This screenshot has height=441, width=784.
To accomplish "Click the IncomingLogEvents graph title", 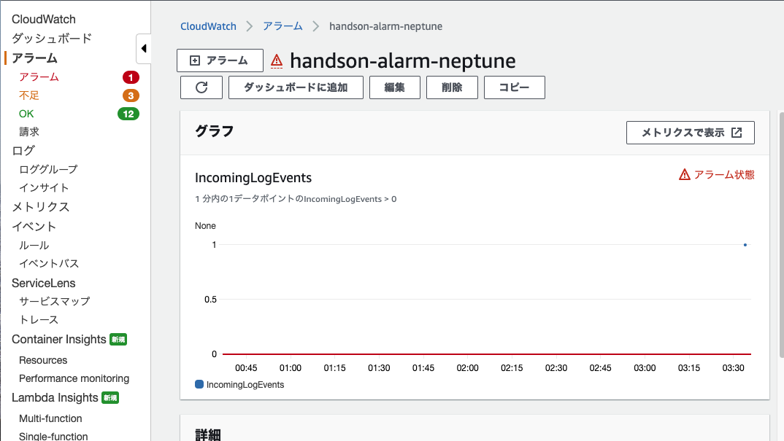I will coord(253,178).
